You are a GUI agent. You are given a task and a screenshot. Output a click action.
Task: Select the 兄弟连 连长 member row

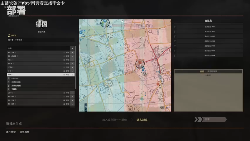[x=41, y=82]
